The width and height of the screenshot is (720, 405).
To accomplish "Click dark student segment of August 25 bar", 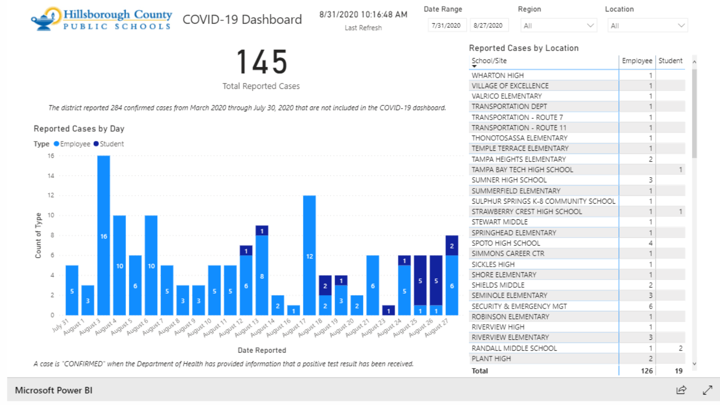I will point(420,280).
